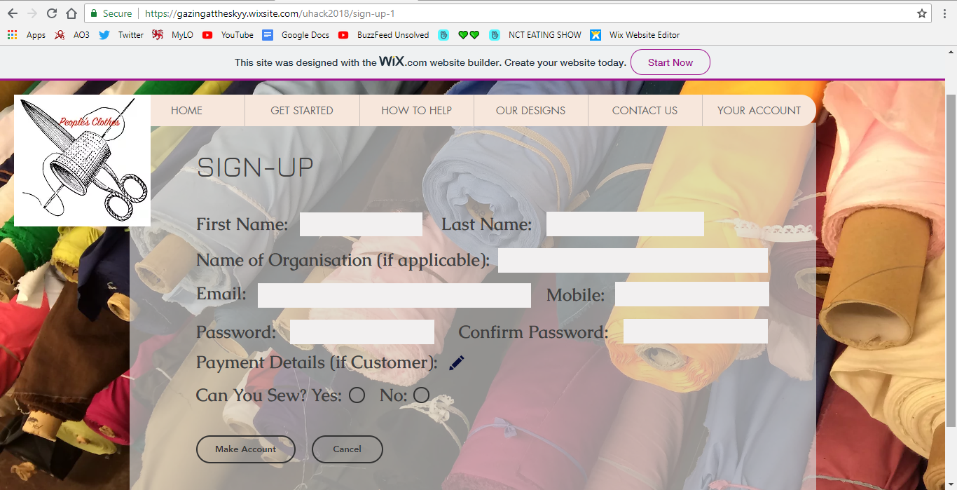Click the page vertical scrollbar
The width and height of the screenshot is (957, 490).
[951, 259]
